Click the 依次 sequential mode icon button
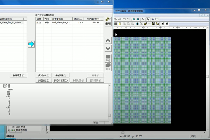The image size is (210, 140). (x=108, y=67)
